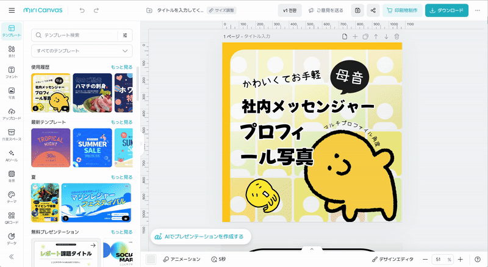Viewport: 488px width, 267px height.
Task: Click もっと見る next to 最新テンプレート
Action: pyautogui.click(x=121, y=122)
